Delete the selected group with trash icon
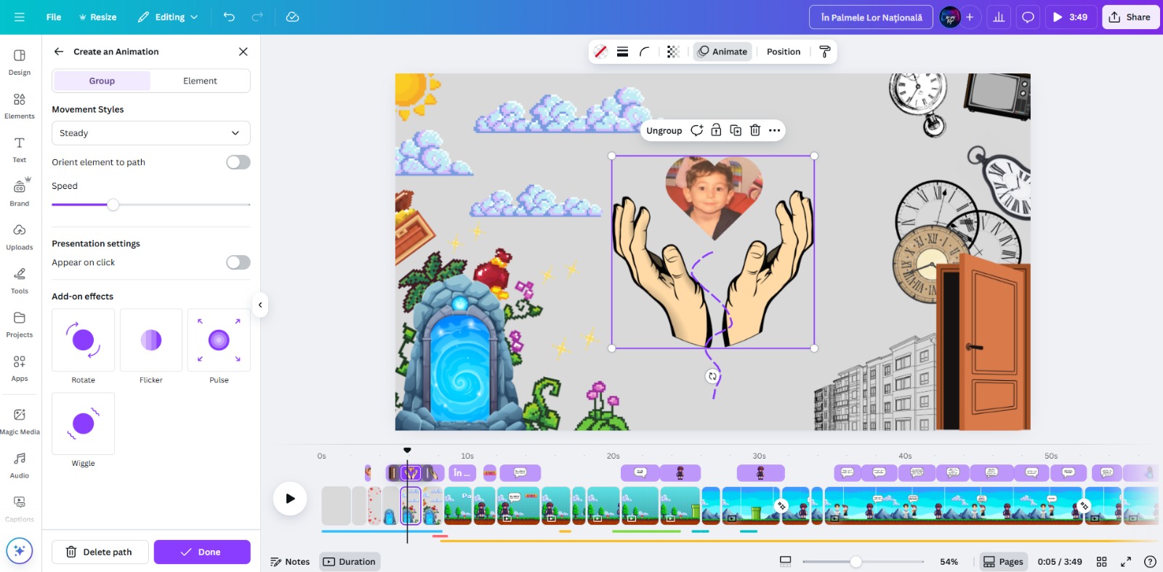This screenshot has width=1163, height=572. [755, 130]
